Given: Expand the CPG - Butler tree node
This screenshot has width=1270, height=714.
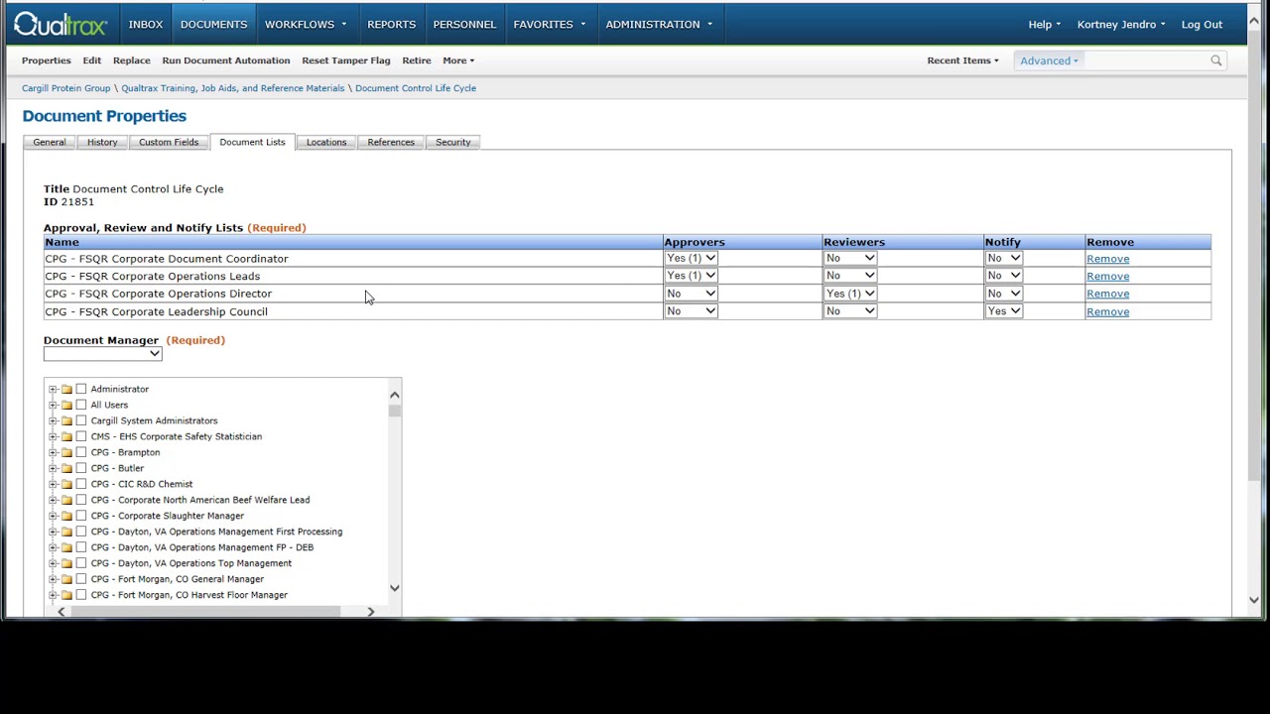Looking at the screenshot, I should [53, 468].
